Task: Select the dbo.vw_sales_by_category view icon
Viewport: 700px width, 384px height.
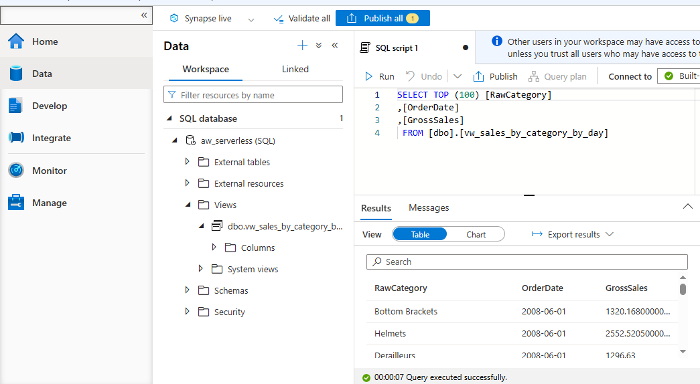Action: click(217, 225)
